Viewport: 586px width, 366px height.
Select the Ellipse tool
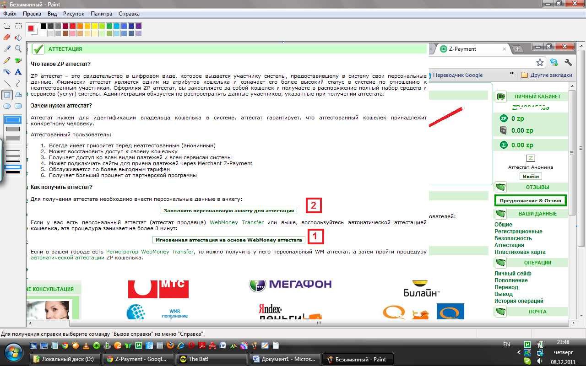[7, 106]
